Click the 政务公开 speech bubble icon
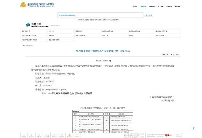 click(x=29, y=25)
